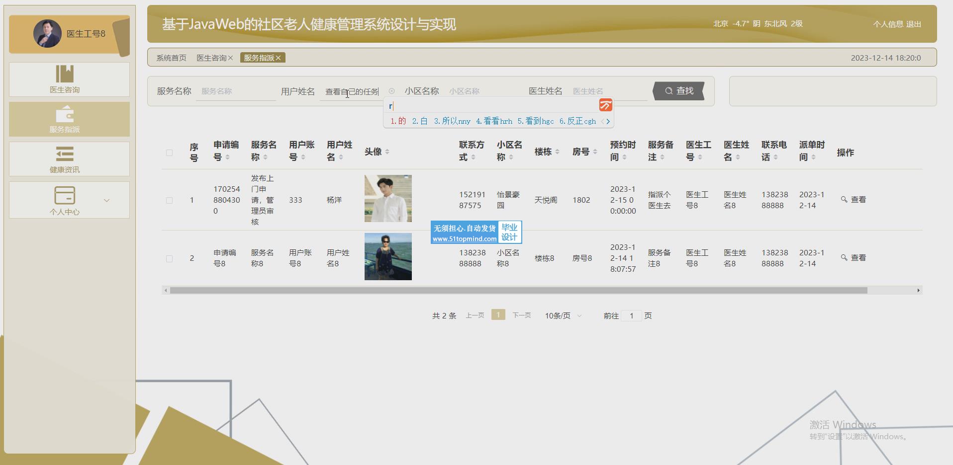Open the 10条/页 page size dropdown
This screenshot has width=953, height=465.
pyautogui.click(x=563, y=315)
